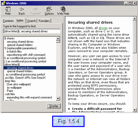Click the 'Securing shared drives' heading
Viewport: 138px width, 128px height.
pos(90,22)
